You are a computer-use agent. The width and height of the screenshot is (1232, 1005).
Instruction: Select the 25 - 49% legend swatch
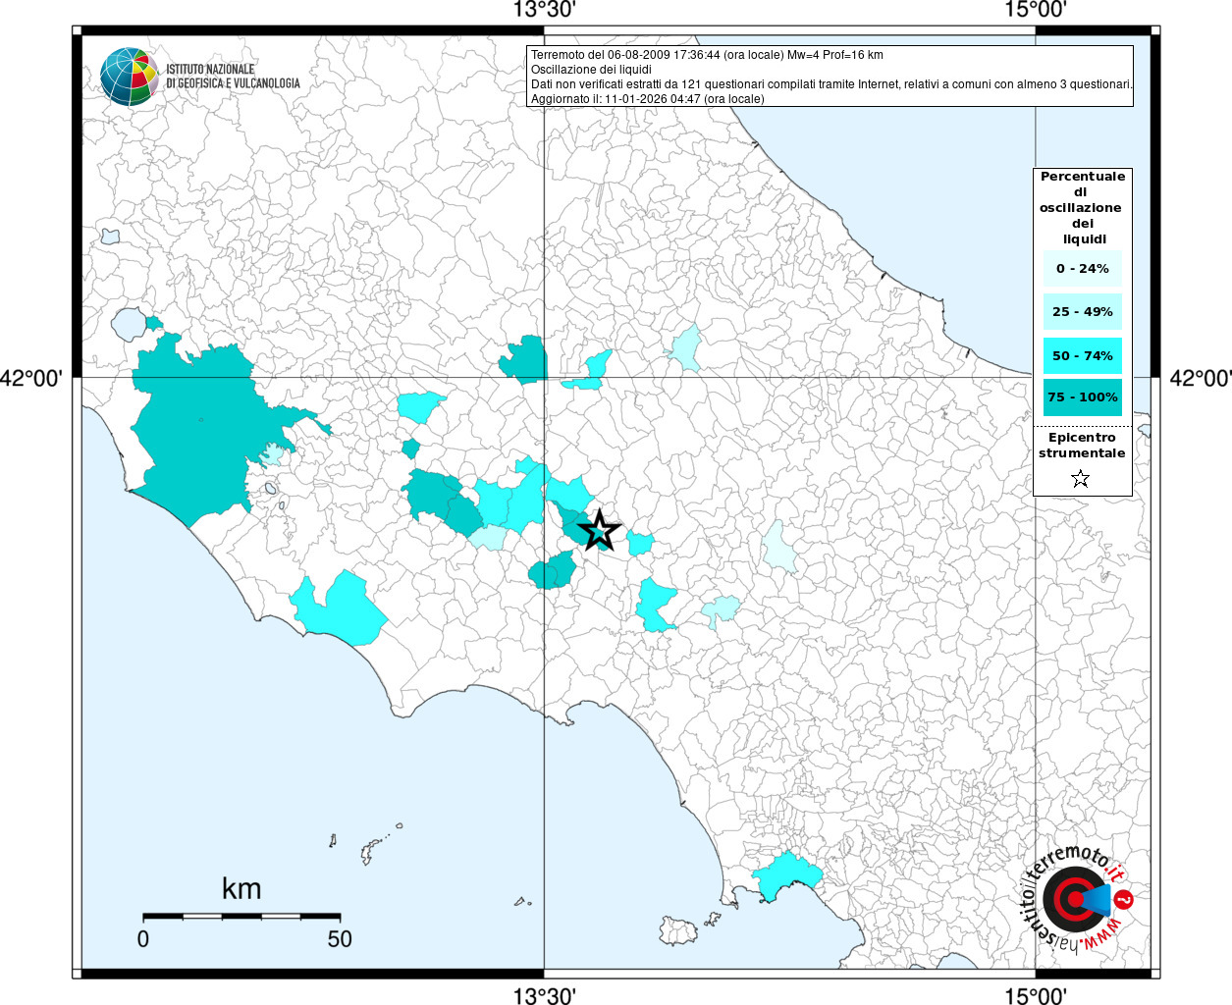point(1083,311)
